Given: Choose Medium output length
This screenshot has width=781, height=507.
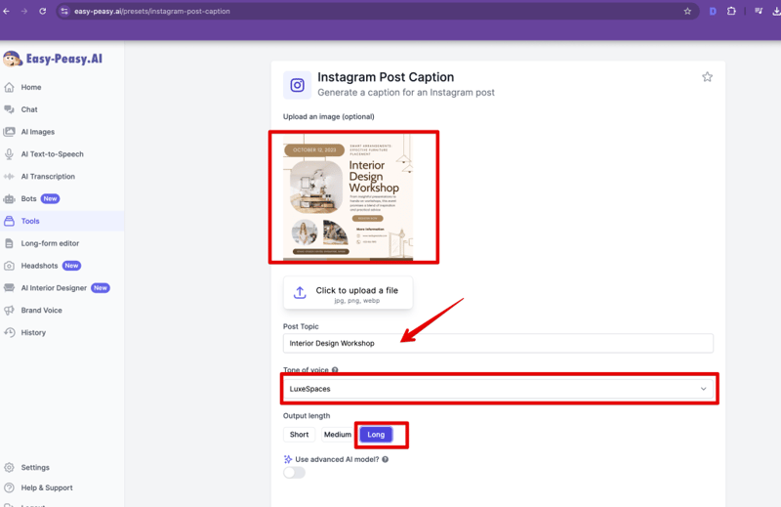Looking at the screenshot, I should click(x=337, y=434).
